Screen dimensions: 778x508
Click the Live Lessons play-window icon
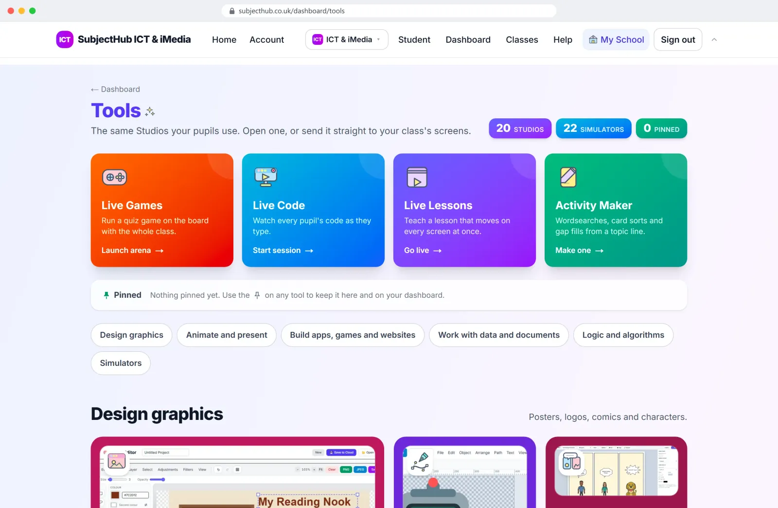click(417, 177)
